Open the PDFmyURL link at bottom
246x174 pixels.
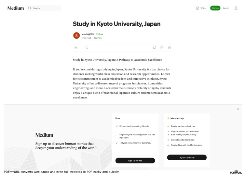click(x=12, y=172)
